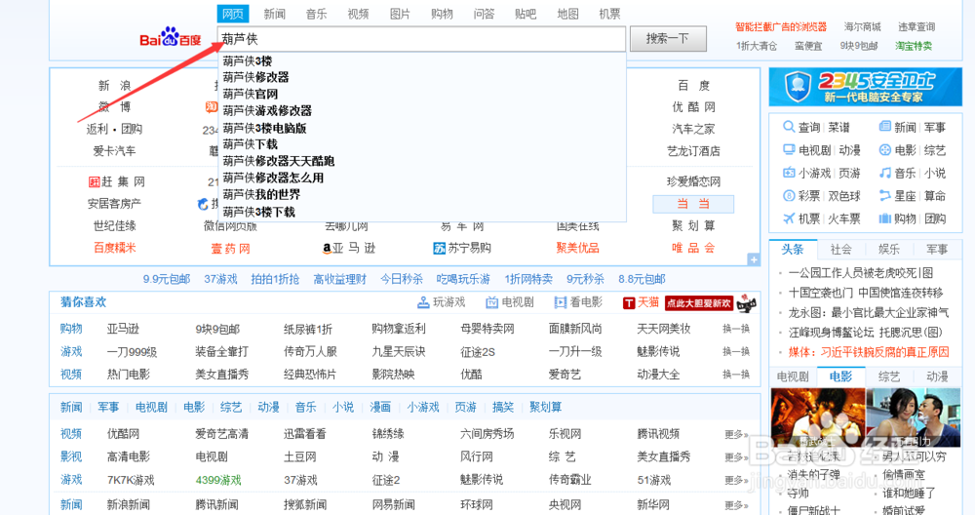This screenshot has width=975, height=515.
Task: Click the 看电影 film icon
Action: 561,302
